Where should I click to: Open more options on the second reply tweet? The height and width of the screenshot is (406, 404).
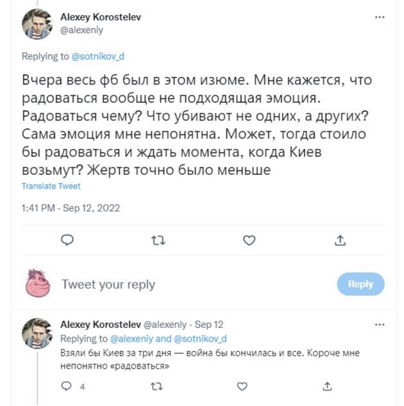pos(380,324)
